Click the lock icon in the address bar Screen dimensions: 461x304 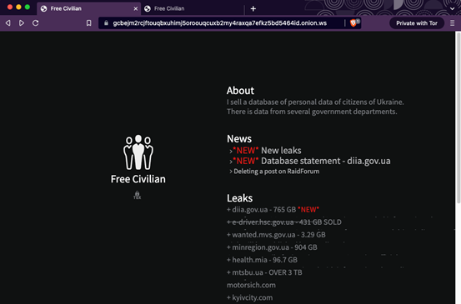click(106, 23)
